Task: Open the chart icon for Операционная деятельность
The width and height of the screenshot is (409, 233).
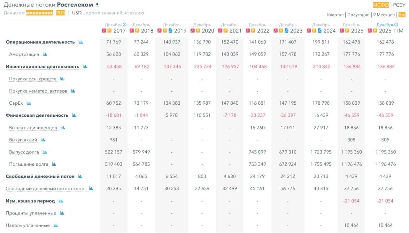Action: point(81,42)
